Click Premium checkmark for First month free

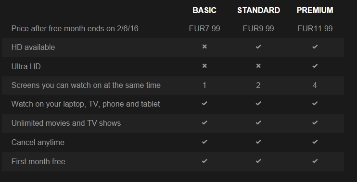pyautogui.click(x=315, y=161)
